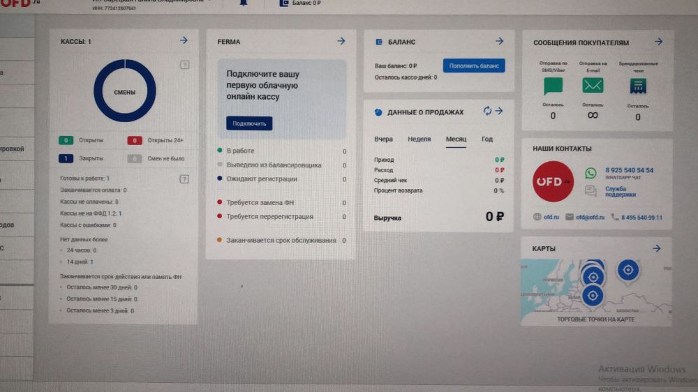Click the refresh icon in Данные о продажах
698x392 pixels.
[x=487, y=111]
